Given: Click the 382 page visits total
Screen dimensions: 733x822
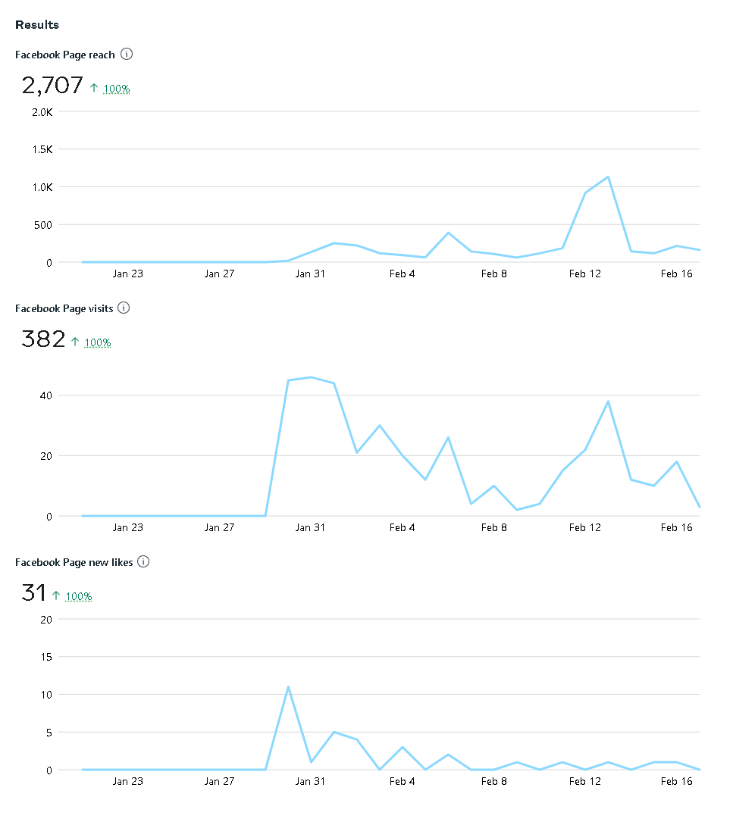Looking at the screenshot, I should [x=43, y=339].
